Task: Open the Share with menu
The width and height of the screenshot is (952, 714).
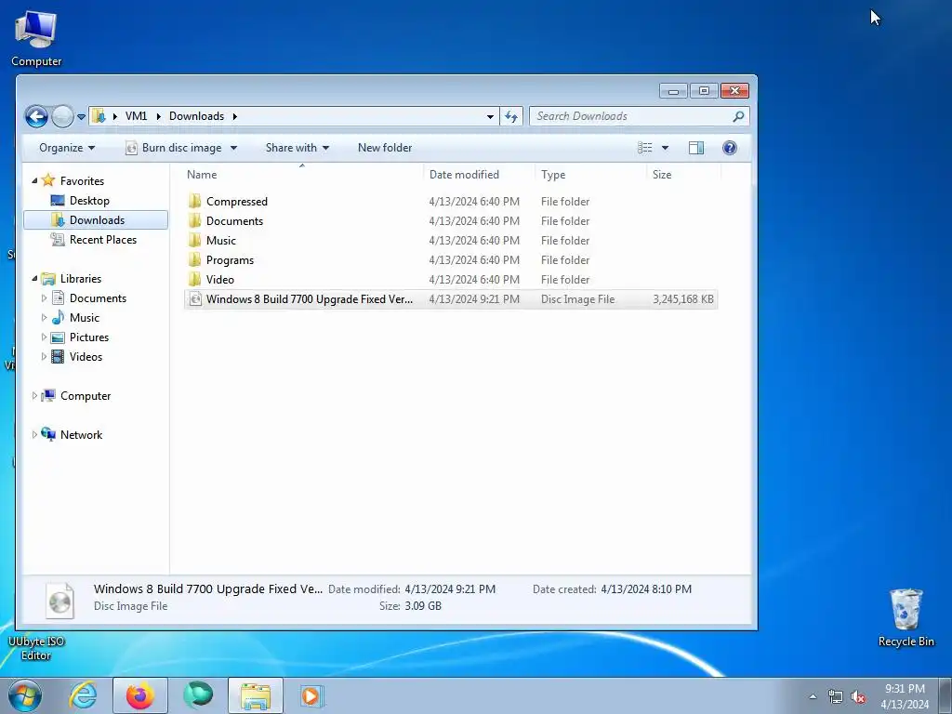Action: 297,148
